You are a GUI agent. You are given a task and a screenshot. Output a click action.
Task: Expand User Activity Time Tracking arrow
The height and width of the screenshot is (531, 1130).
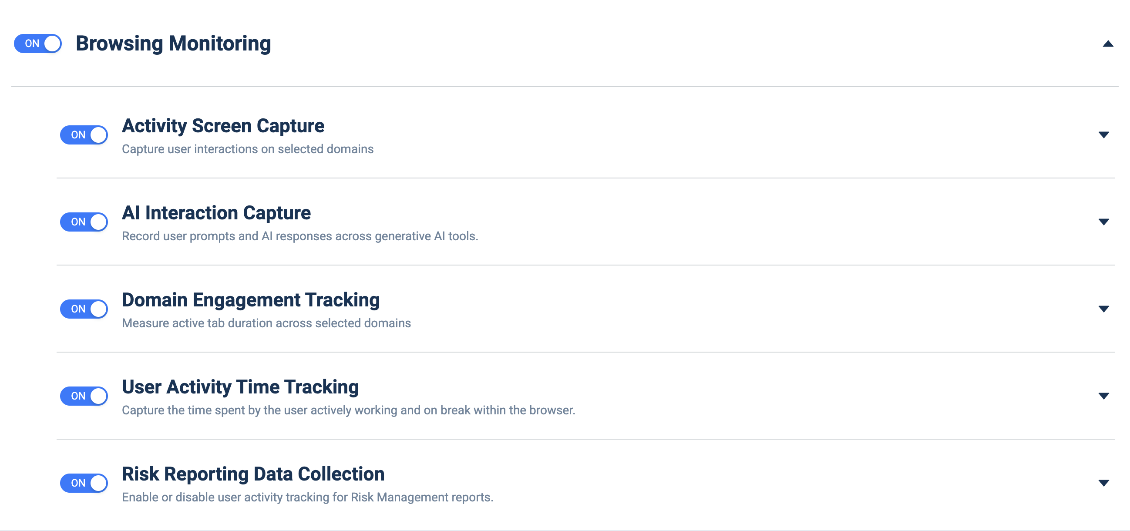(x=1104, y=396)
